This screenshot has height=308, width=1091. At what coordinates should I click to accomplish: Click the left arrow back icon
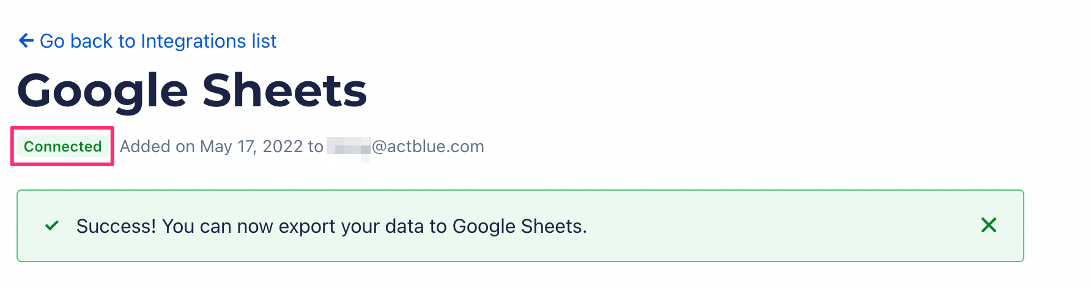26,41
